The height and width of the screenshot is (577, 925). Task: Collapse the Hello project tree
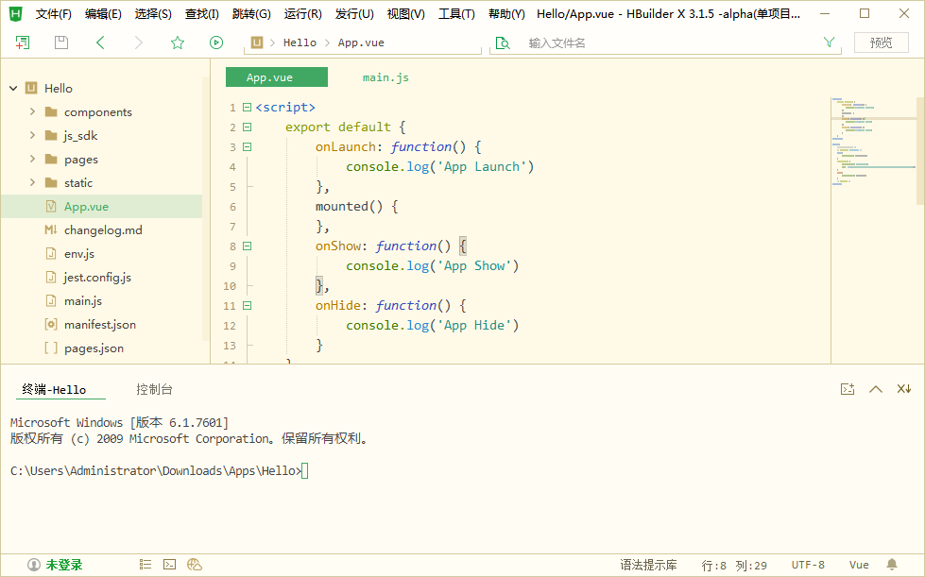coord(11,88)
